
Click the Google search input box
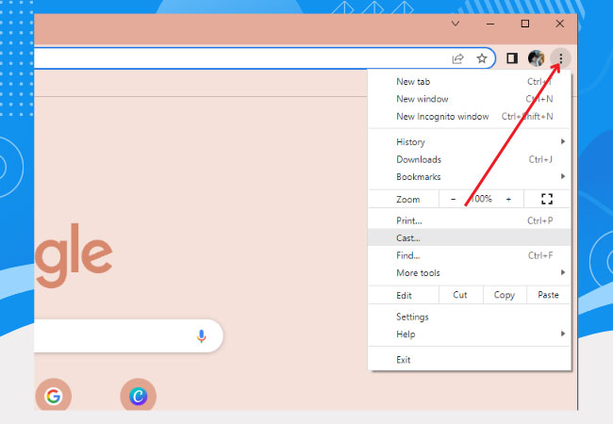(x=113, y=336)
